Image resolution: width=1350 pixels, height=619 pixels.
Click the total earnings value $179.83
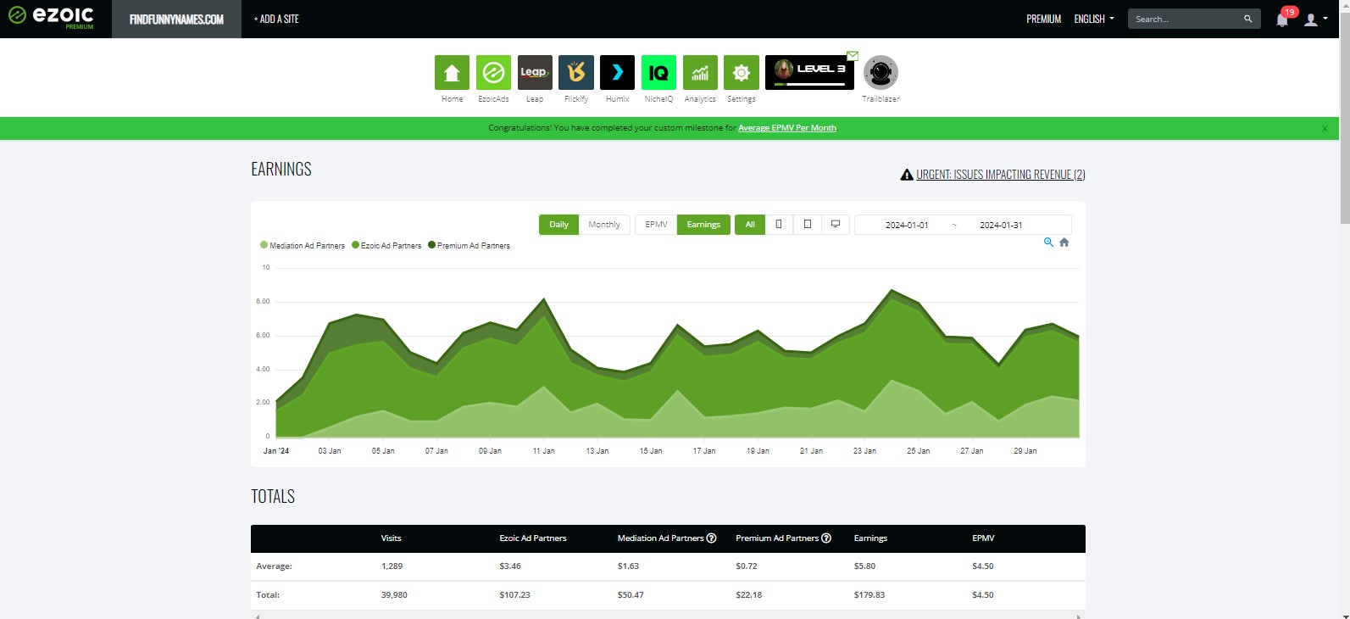click(869, 595)
